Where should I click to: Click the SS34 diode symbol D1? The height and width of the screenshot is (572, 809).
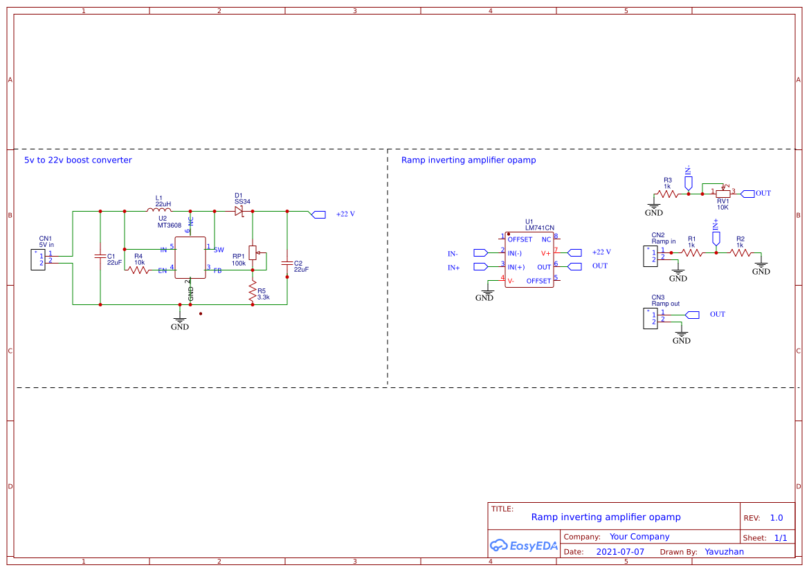(x=239, y=210)
